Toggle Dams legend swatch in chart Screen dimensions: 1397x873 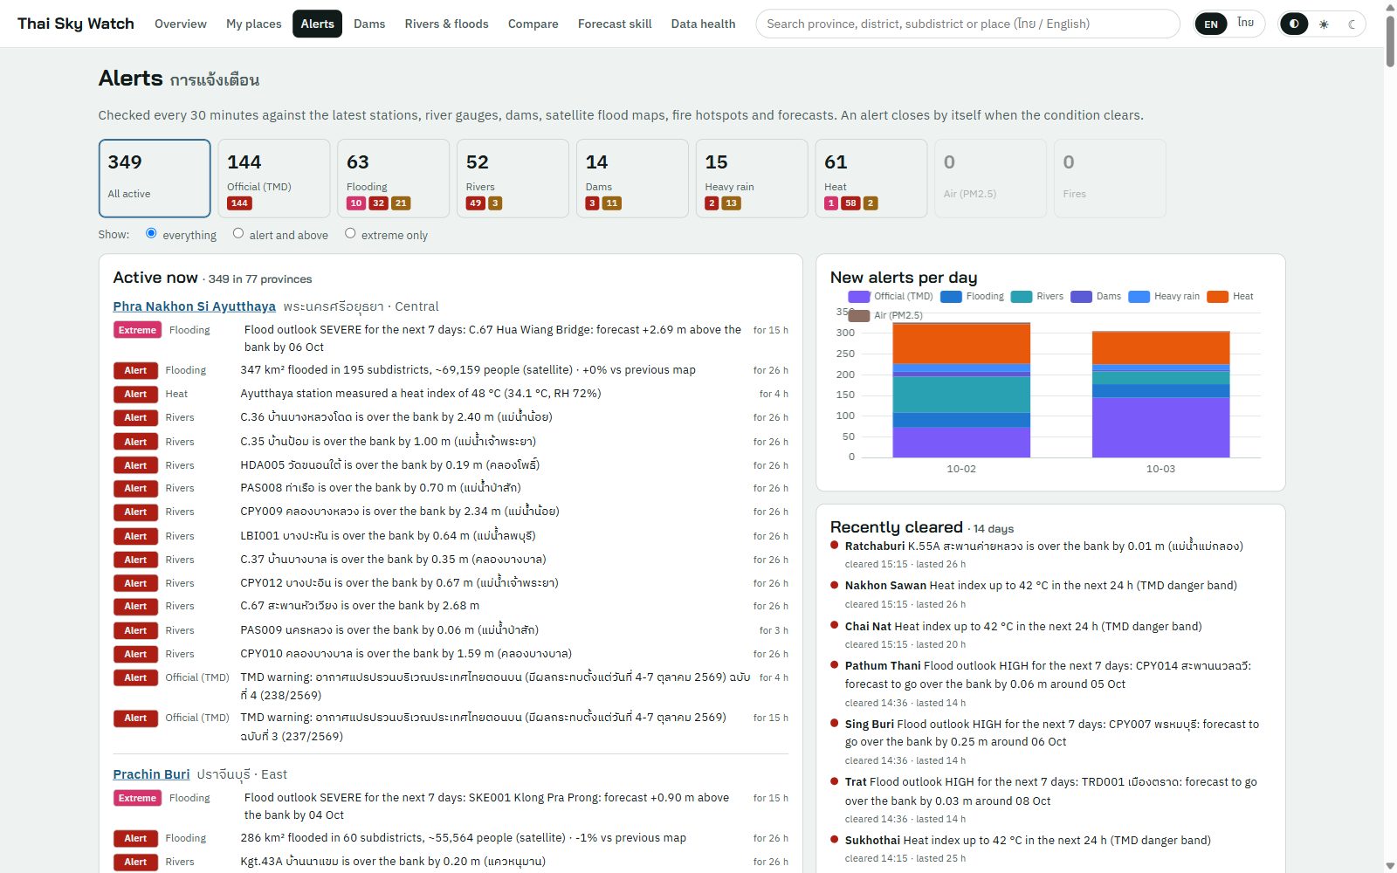(1081, 297)
